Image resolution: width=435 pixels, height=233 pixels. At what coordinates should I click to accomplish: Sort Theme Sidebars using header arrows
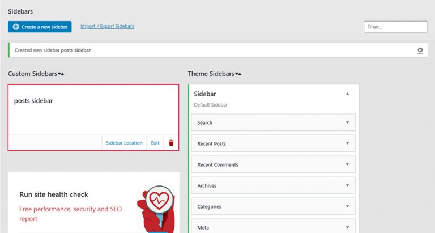tap(238, 74)
